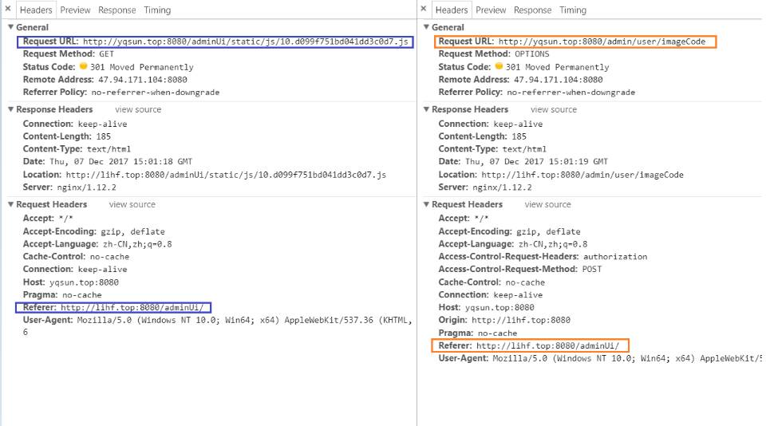Click yellow status dot in left panel
766x426 pixels.
tap(82, 67)
